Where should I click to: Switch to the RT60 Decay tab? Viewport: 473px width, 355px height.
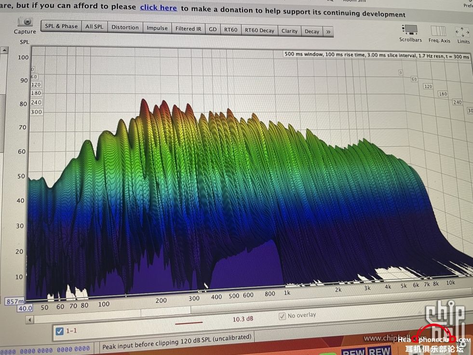[x=259, y=30]
